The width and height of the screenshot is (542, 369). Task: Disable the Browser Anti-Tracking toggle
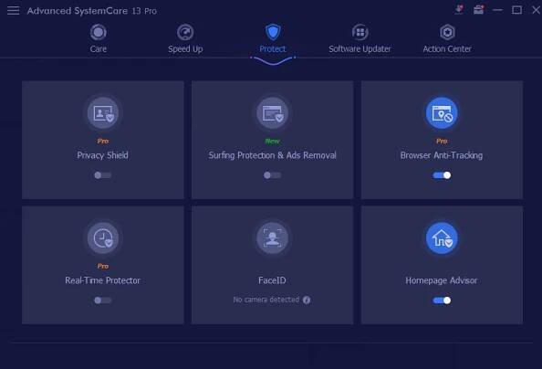[442, 175]
